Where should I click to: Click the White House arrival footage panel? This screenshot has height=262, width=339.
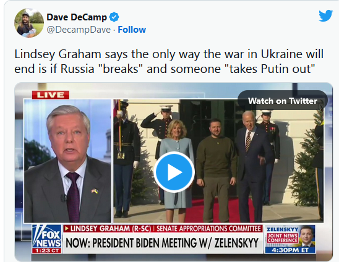[x=218, y=161]
